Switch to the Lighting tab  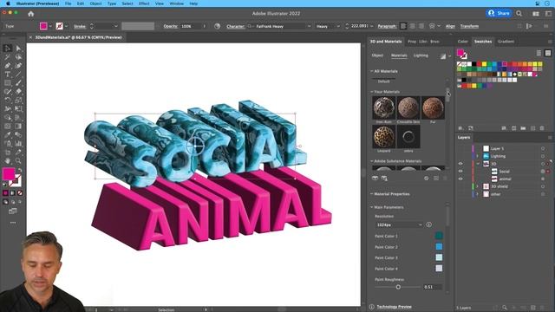coord(421,55)
